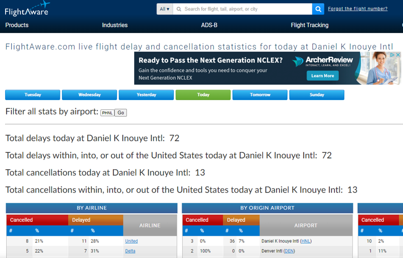Click Cancelled header in airline table

pos(38,220)
